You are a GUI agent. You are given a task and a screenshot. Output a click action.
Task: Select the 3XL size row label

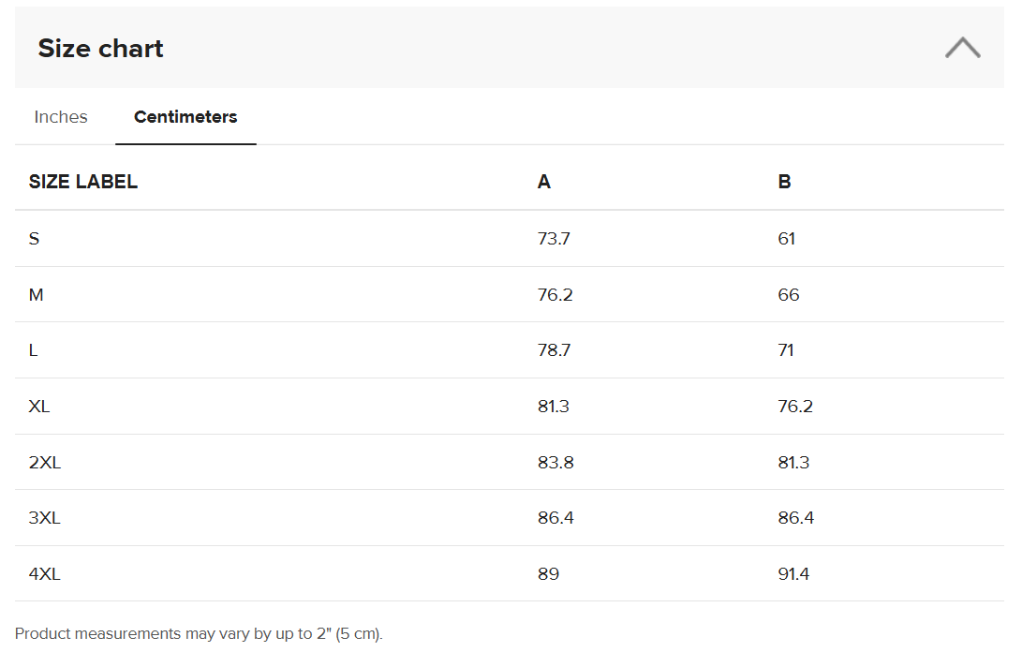(x=44, y=518)
